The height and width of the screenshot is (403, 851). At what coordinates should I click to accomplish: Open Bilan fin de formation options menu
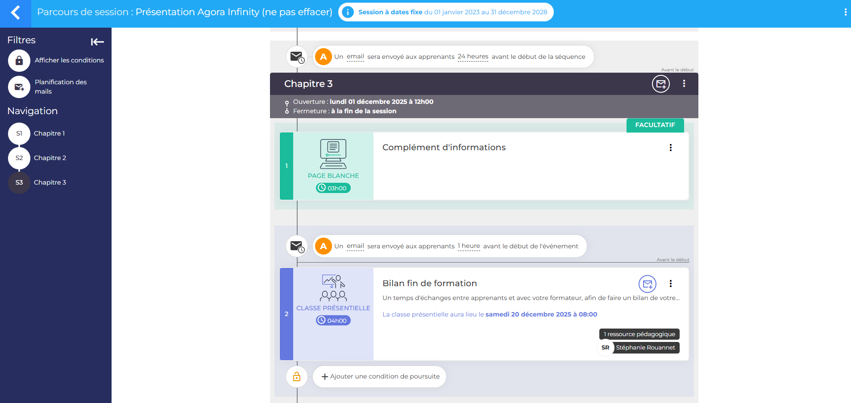(x=670, y=284)
